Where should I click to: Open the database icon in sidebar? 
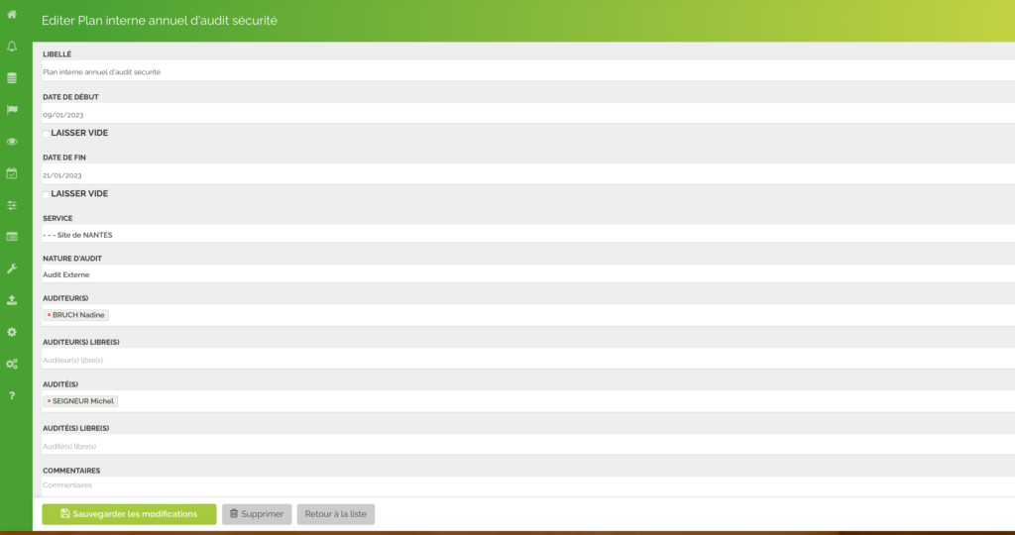[12, 78]
